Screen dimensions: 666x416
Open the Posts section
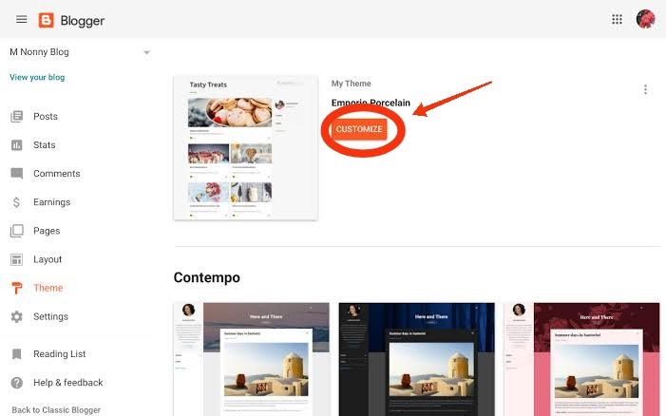(x=46, y=116)
